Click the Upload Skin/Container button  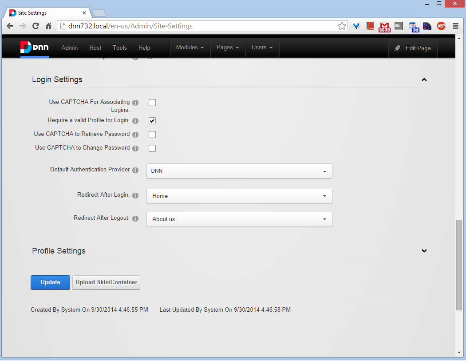click(x=106, y=282)
